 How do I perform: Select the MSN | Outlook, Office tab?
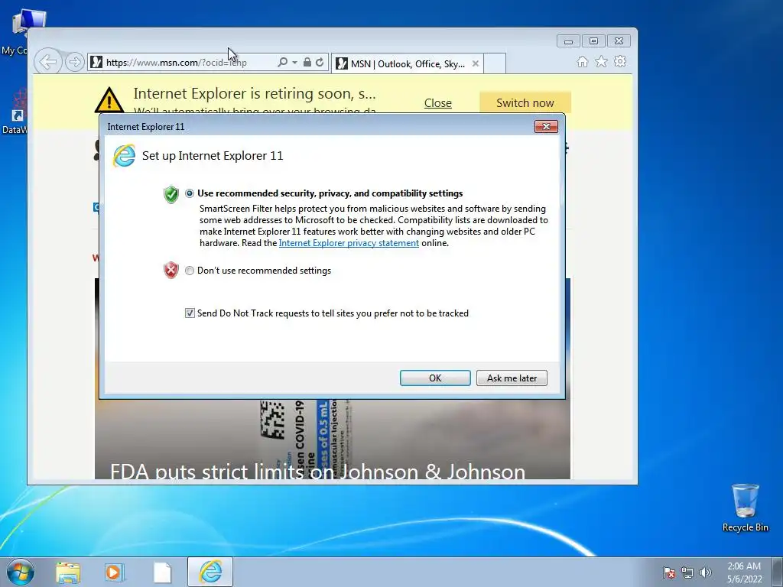[x=407, y=63]
